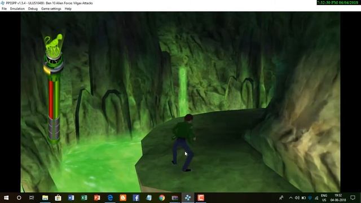This screenshot has width=361, height=203.
Task: Open the volume control icon
Action: pyautogui.click(x=297, y=198)
